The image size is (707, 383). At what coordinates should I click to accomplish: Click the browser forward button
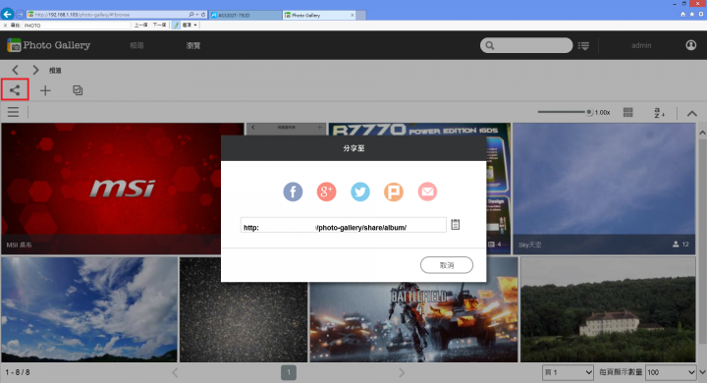20,15
